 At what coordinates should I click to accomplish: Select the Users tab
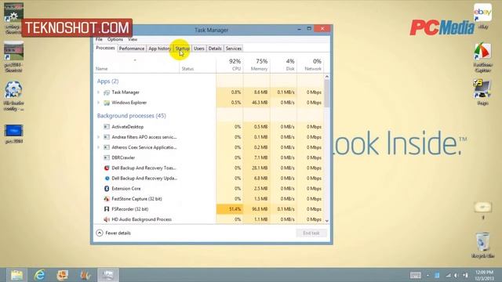198,49
